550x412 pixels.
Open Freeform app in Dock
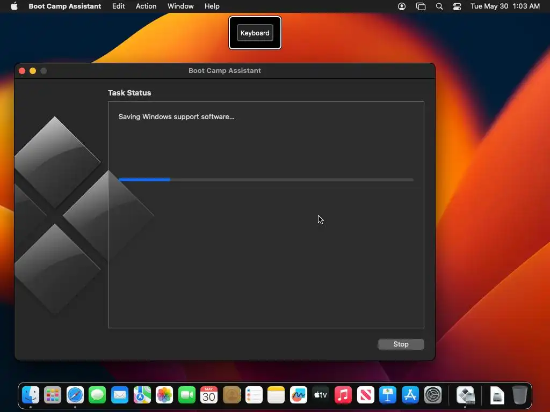pyautogui.click(x=299, y=395)
